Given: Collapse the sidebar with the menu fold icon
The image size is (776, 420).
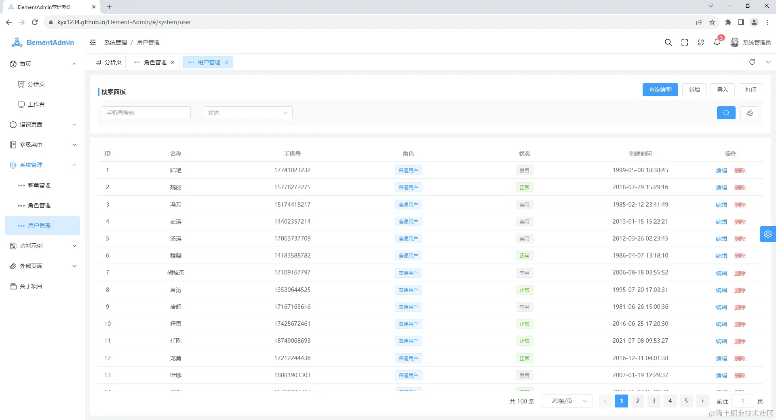Looking at the screenshot, I should (93, 42).
